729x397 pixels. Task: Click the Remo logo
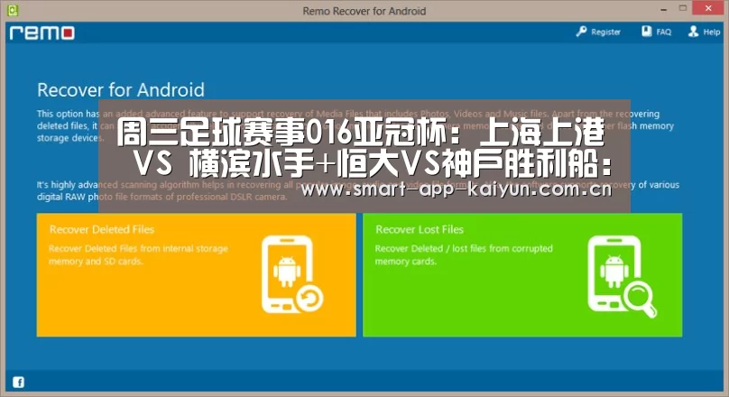coord(42,32)
